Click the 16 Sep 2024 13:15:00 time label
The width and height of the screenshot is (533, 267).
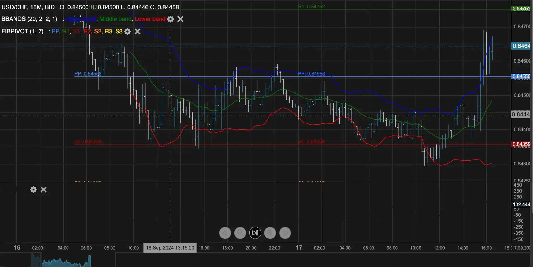[170, 248]
